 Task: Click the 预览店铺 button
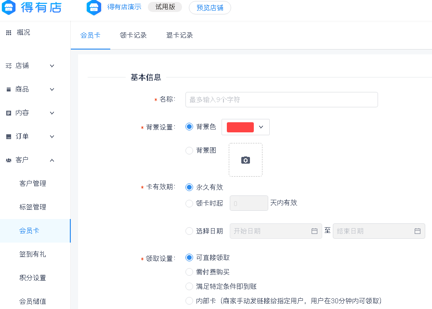coord(210,8)
